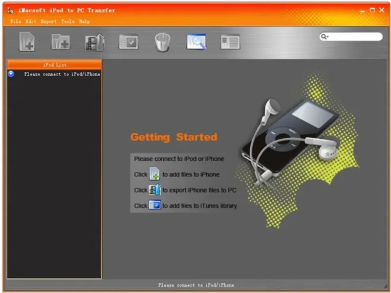The image size is (391, 293).
Task: Click the magnifier search view toolbar icon
Action: (x=196, y=42)
